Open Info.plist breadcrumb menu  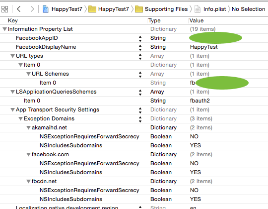(214, 9)
